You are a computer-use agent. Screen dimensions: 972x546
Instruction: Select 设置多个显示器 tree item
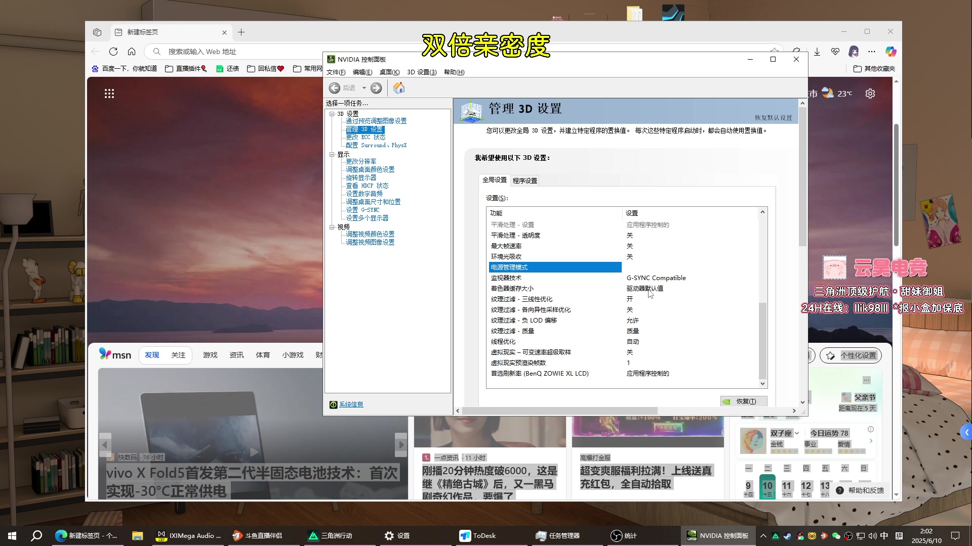367,218
